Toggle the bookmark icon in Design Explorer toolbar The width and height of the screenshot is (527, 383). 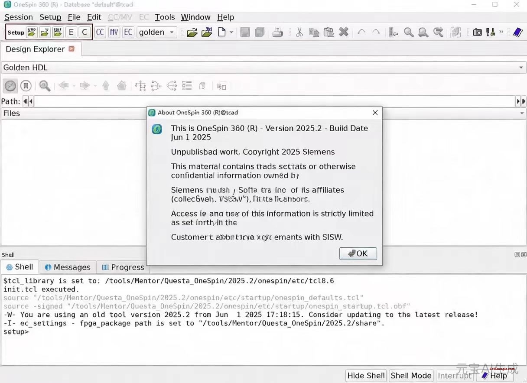point(26,86)
